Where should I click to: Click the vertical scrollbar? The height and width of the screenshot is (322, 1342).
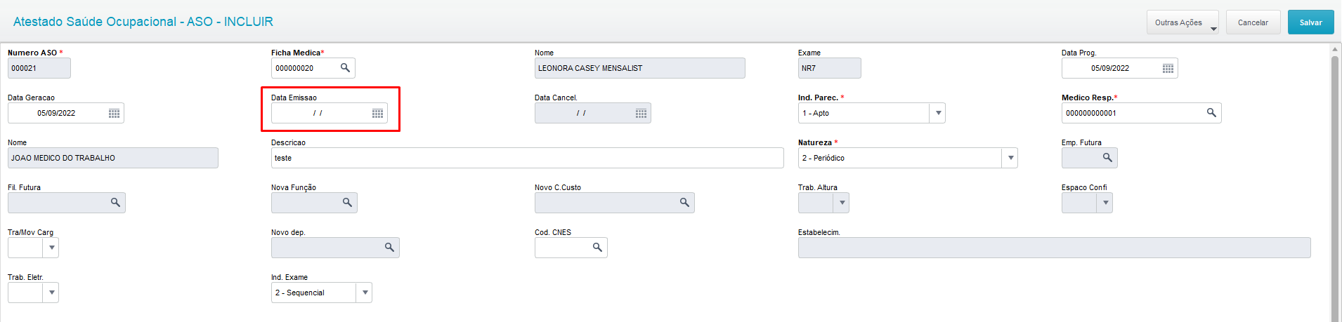pyautogui.click(x=1335, y=188)
